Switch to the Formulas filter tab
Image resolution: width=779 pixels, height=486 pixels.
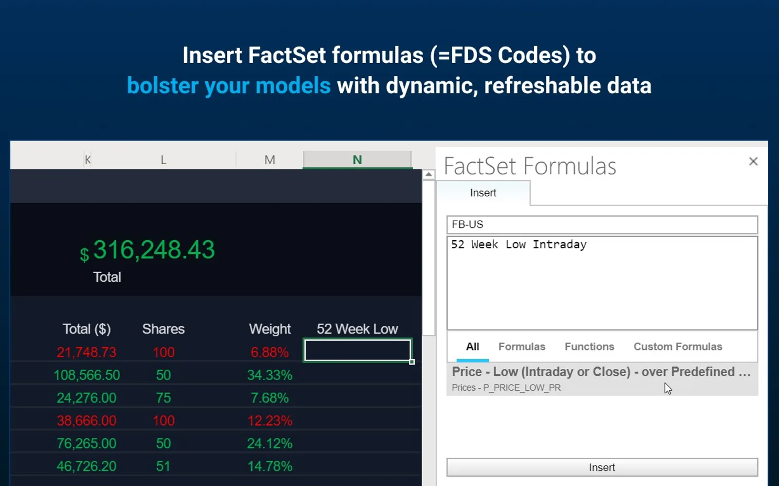(x=521, y=347)
